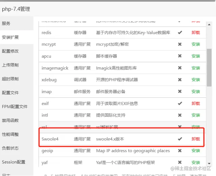216x176 pixels.
Task: Click the Swoole4 installed checkmark icon
Action: coord(180,139)
